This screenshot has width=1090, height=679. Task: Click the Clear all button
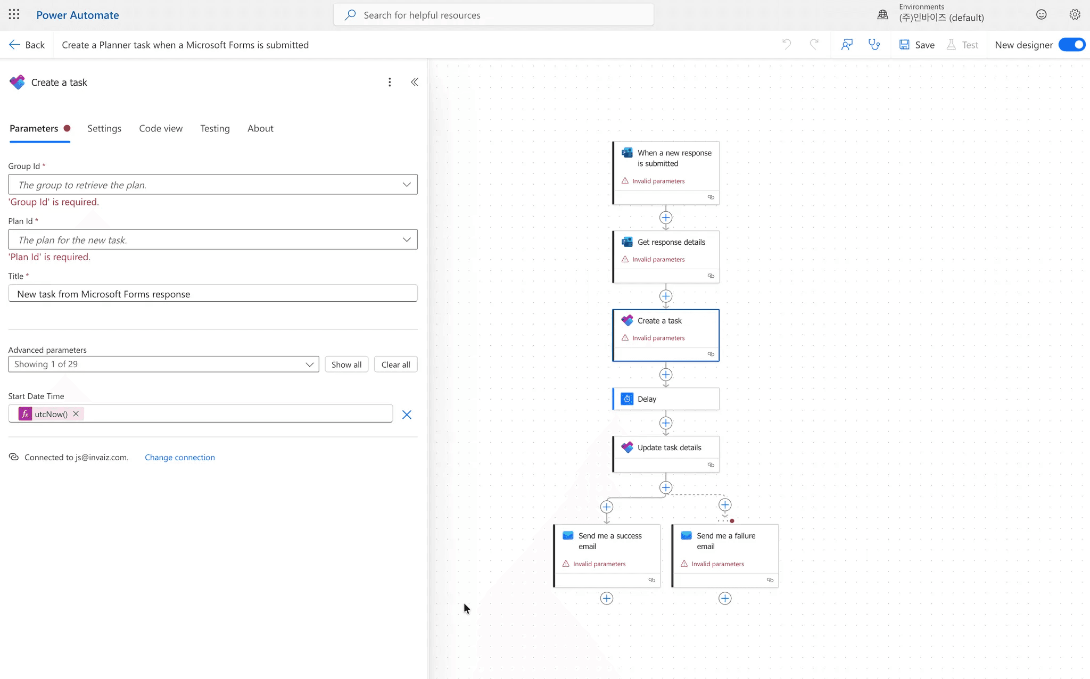396,365
